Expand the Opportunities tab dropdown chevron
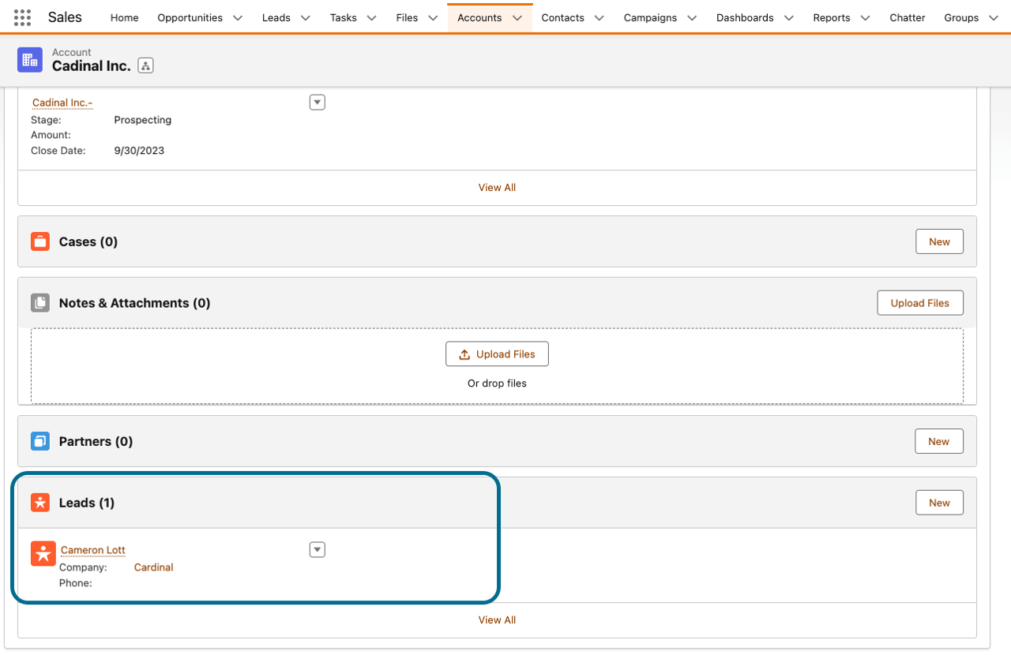This screenshot has height=655, width=1011. point(238,18)
